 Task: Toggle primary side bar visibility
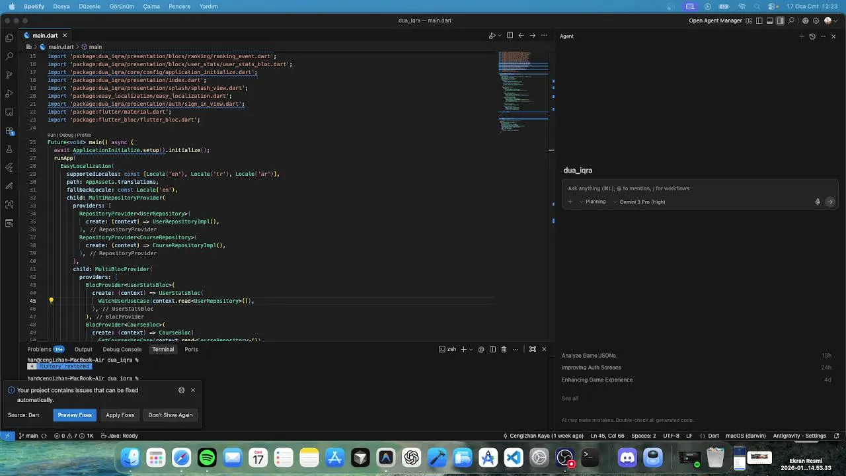coord(759,20)
